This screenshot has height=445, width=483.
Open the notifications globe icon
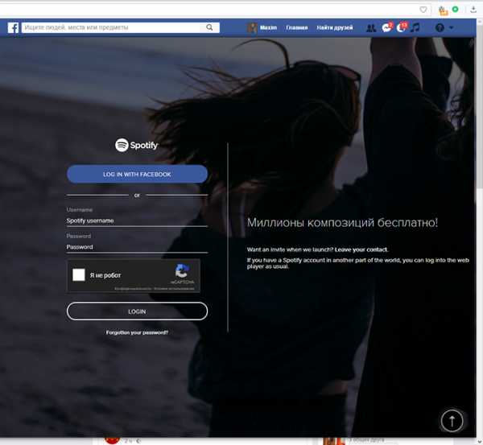401,28
